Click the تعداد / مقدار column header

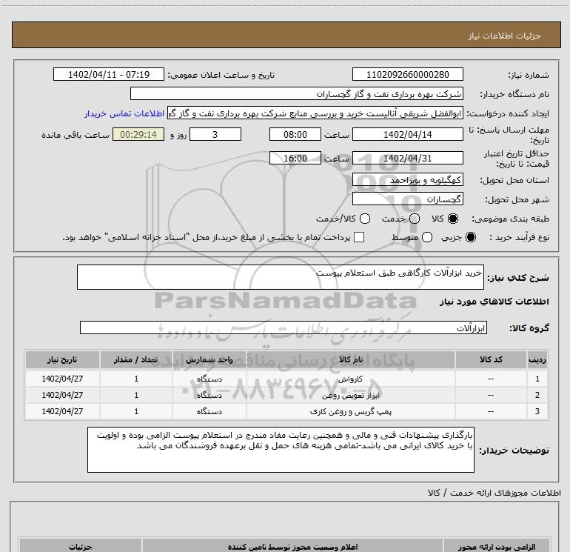136,359
